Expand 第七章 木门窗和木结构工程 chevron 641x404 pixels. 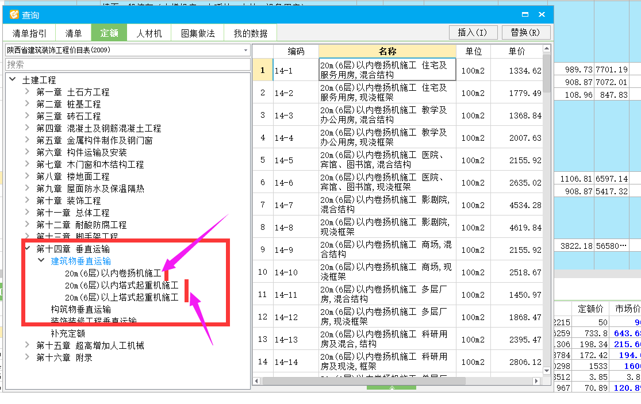(28, 164)
